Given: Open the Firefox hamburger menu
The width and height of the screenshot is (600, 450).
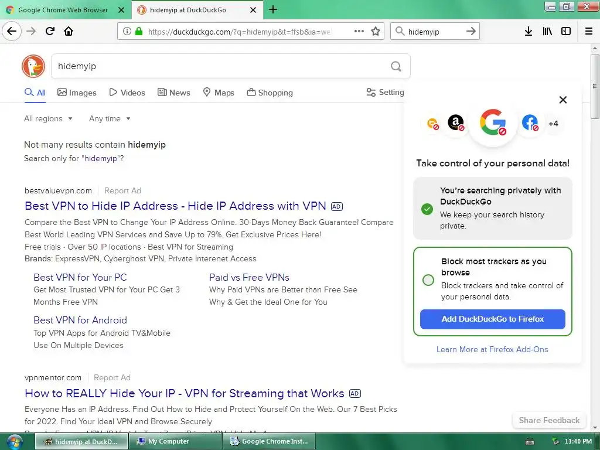Looking at the screenshot, I should 589,32.
